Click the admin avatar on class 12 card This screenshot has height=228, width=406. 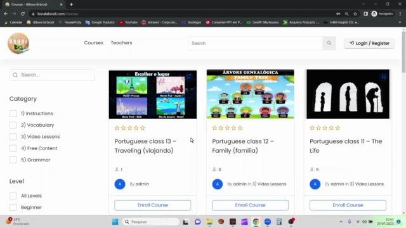coord(218,184)
